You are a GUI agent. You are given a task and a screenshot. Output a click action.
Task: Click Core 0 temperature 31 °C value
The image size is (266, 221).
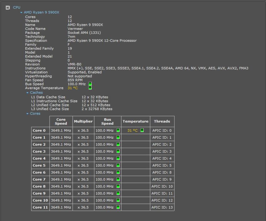pos(133,130)
